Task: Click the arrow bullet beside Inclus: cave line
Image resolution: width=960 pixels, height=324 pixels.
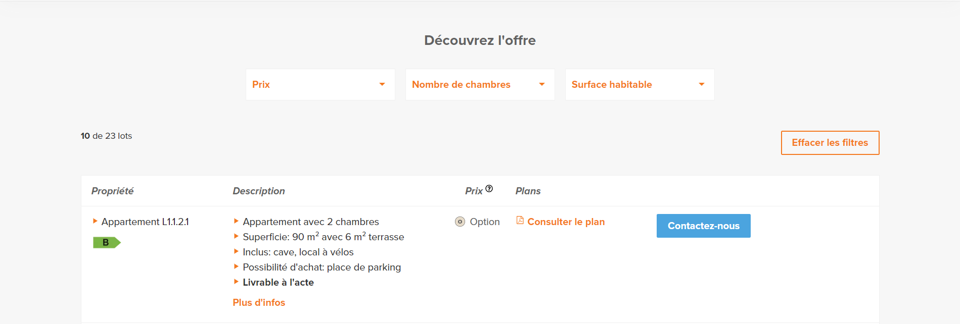Action: click(236, 251)
